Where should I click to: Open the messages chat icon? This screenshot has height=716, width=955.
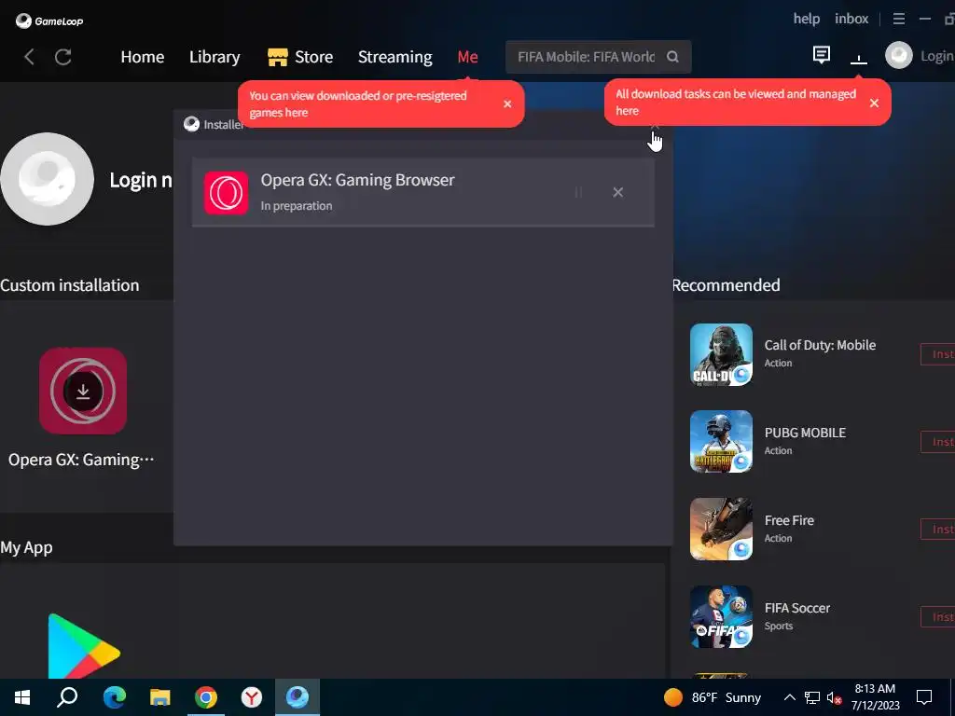coord(821,55)
